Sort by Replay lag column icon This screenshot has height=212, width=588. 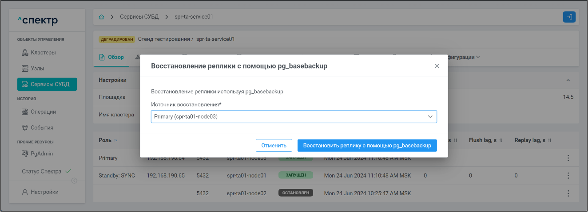pos(549,140)
